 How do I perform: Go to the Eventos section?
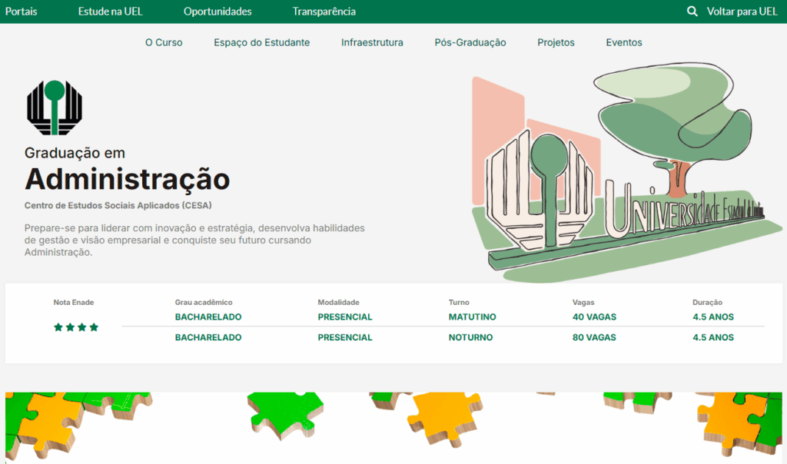point(623,42)
